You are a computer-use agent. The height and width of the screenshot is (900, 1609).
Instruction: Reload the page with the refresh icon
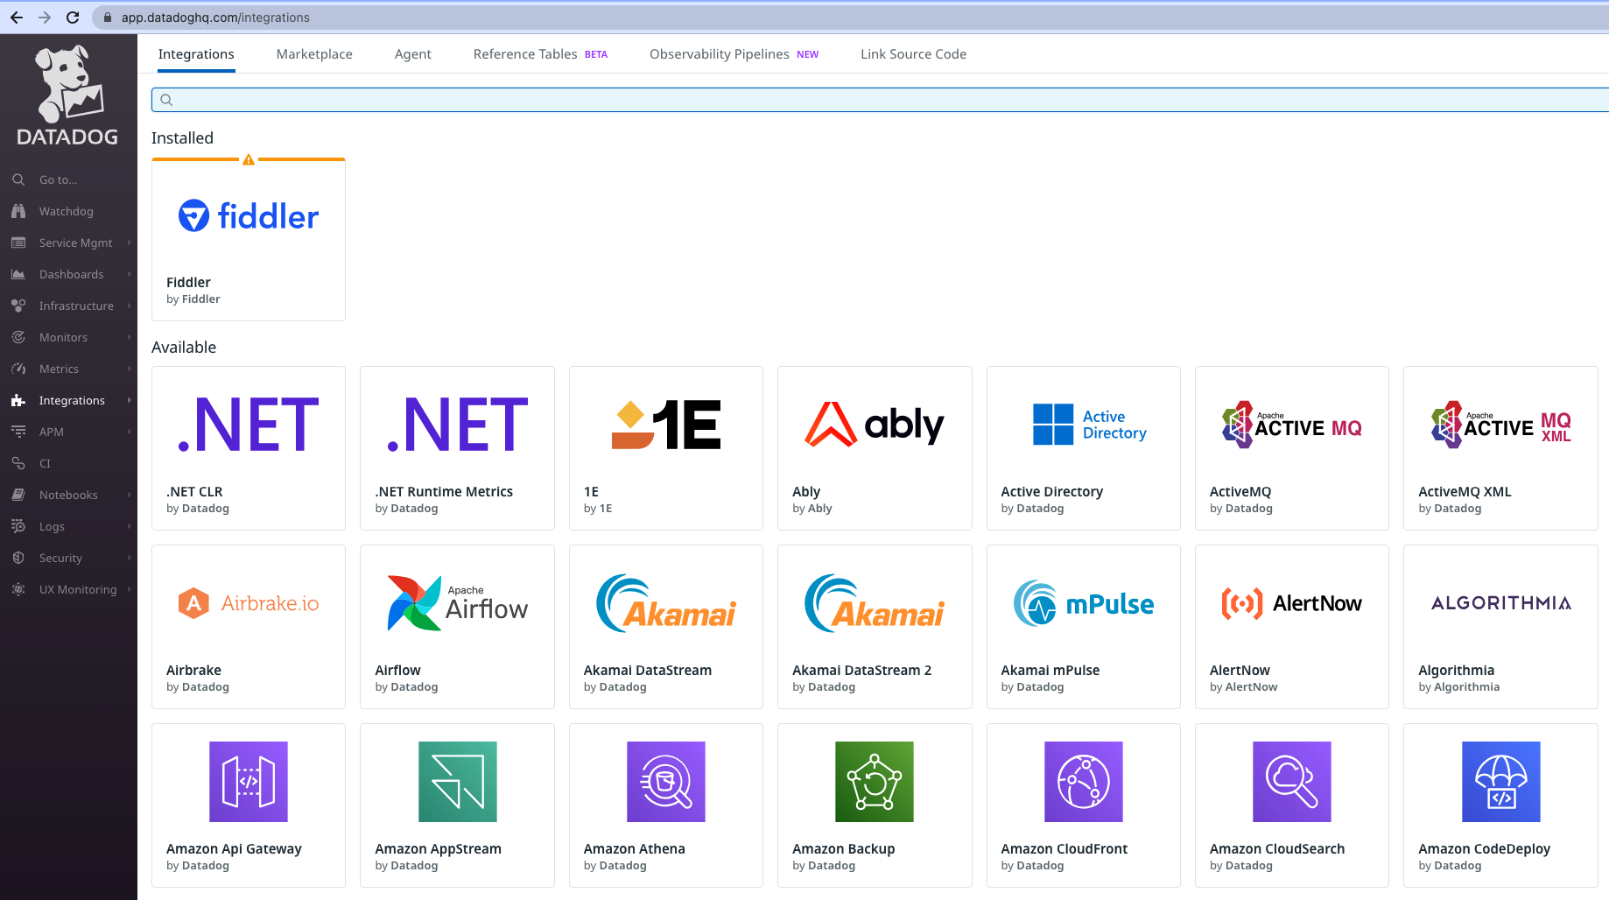pos(73,18)
